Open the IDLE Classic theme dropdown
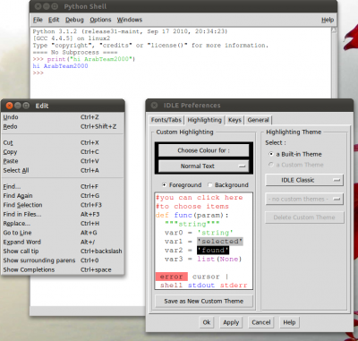The image size is (358, 341). click(304, 180)
